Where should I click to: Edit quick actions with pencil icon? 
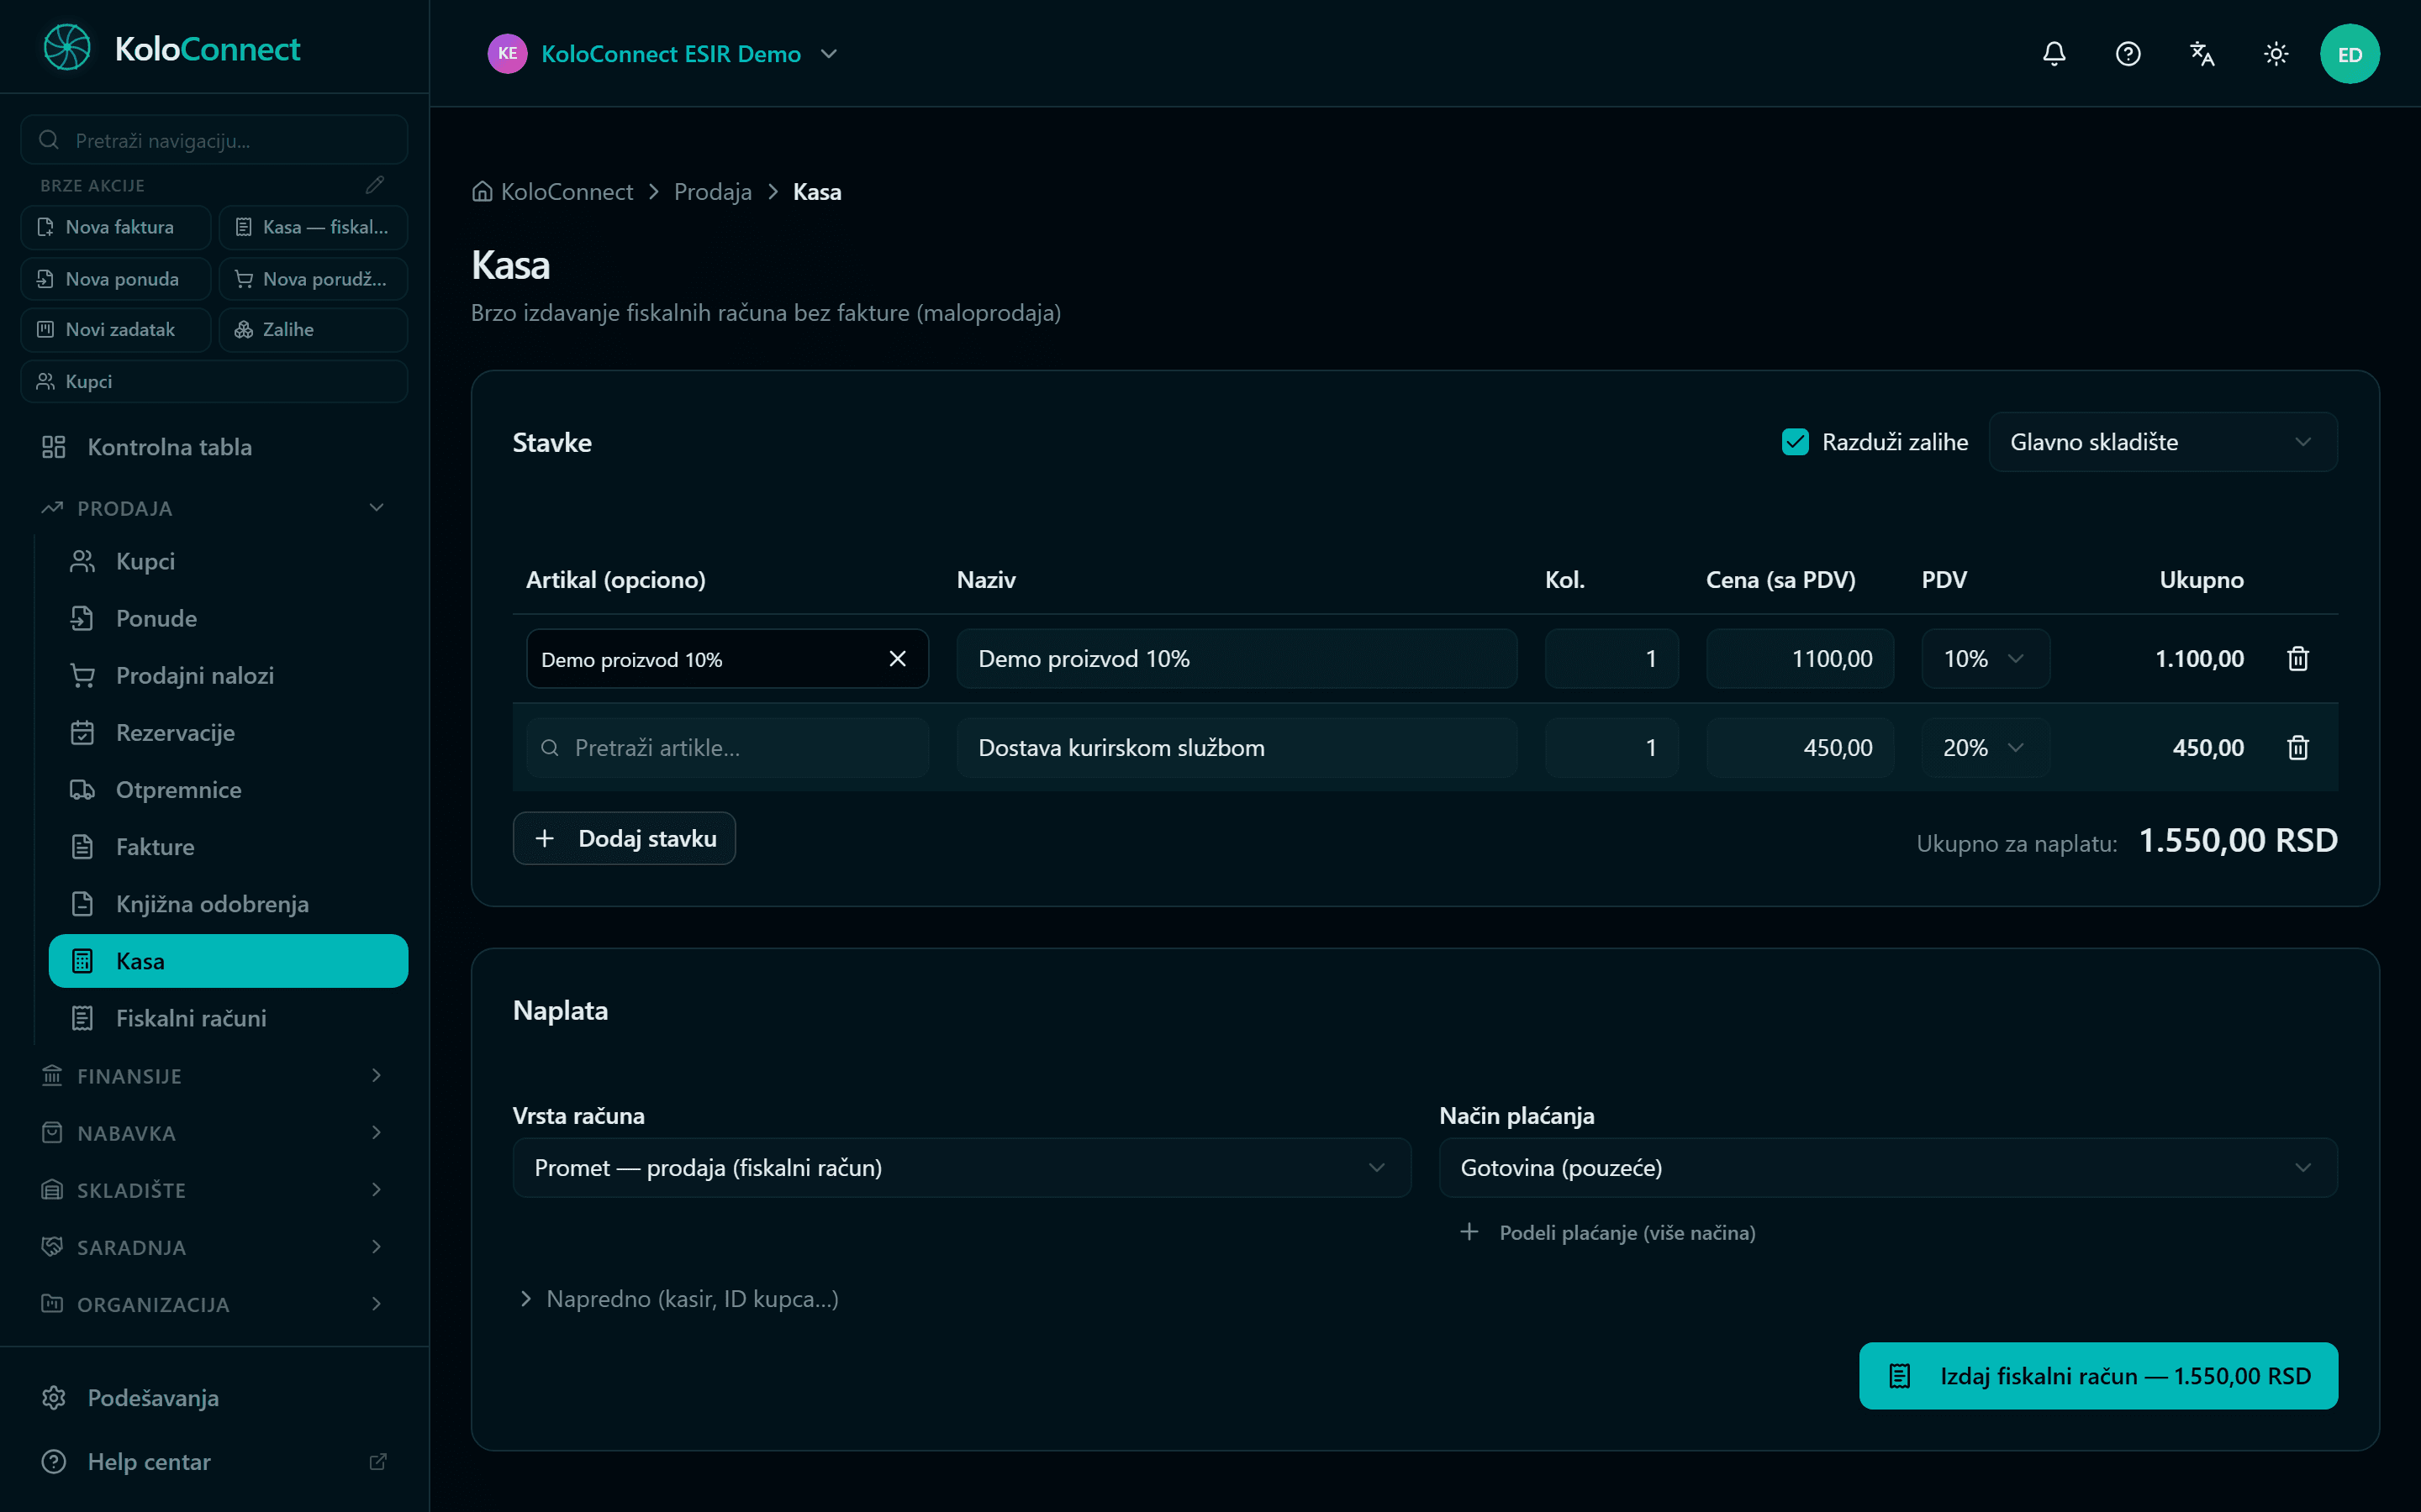point(374,185)
